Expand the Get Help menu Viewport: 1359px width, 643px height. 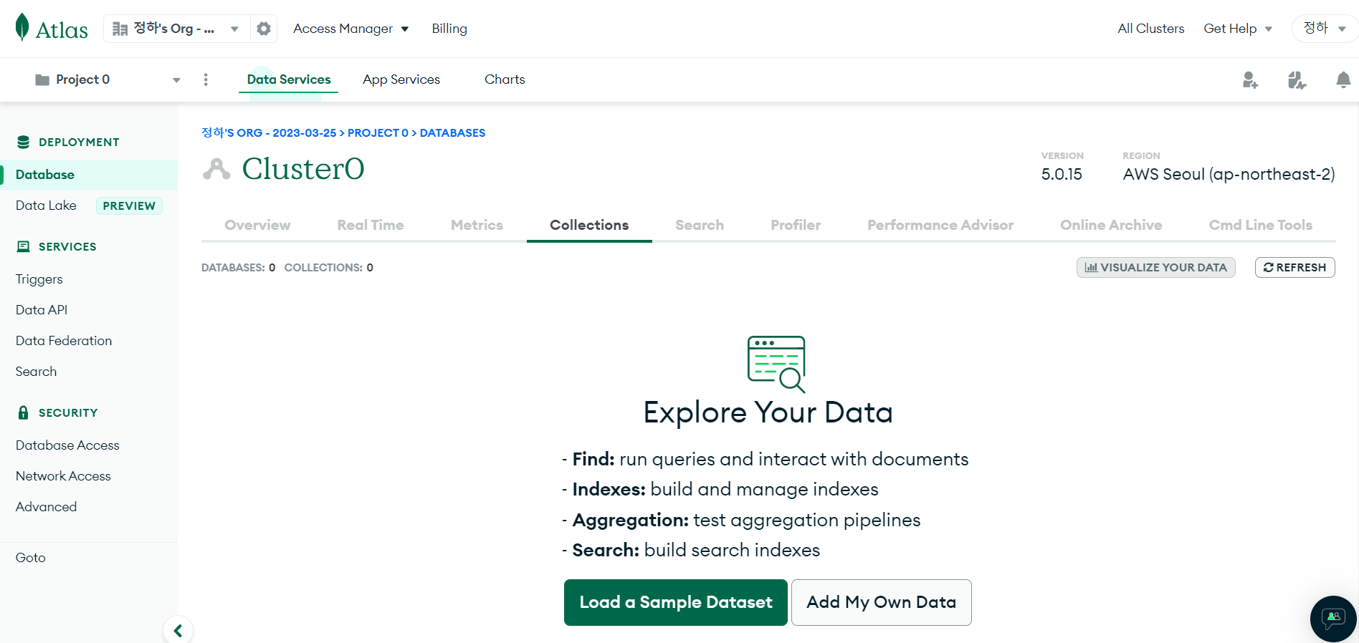point(1238,29)
